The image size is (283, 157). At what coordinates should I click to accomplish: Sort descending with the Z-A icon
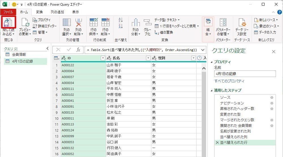coord(121,26)
